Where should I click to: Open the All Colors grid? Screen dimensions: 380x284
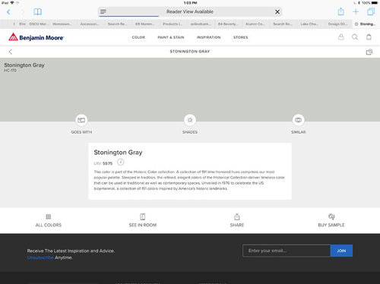pos(49,216)
